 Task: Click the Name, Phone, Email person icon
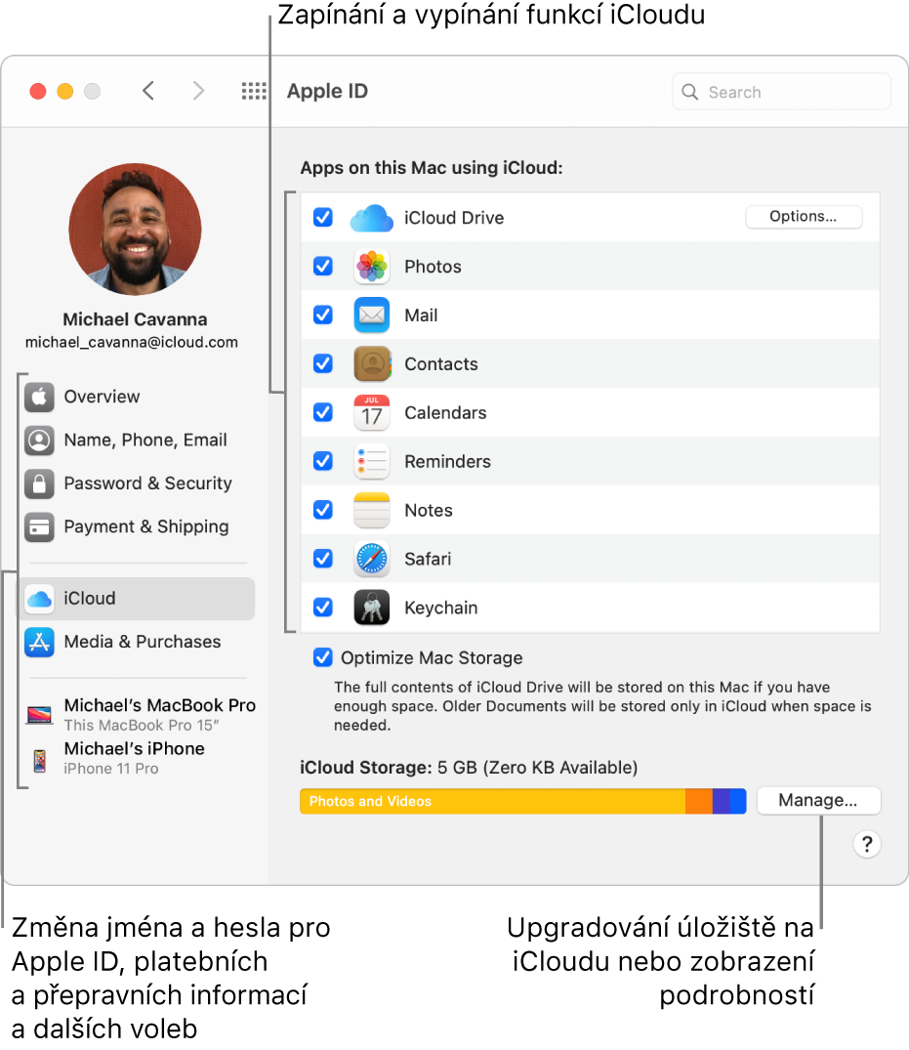click(39, 441)
